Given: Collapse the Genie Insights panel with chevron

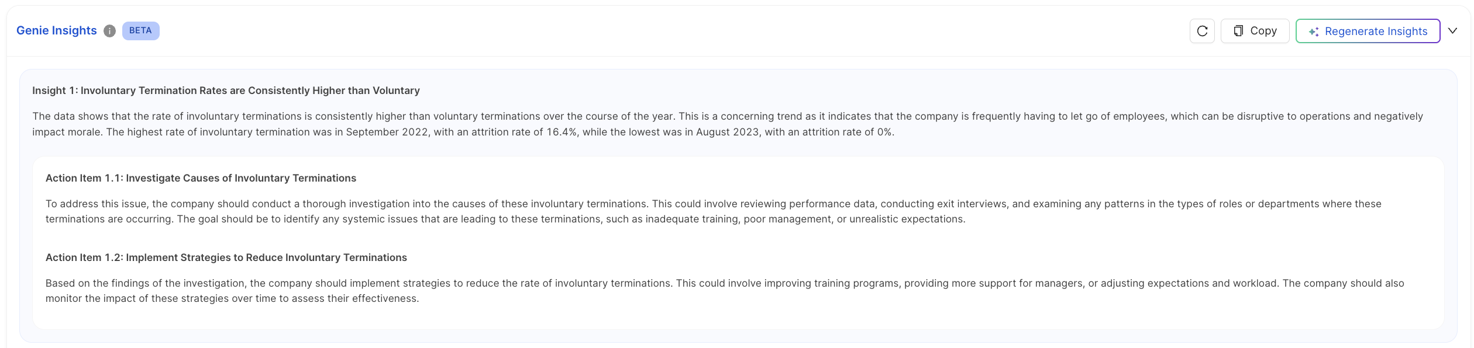Looking at the screenshot, I should click(1452, 31).
